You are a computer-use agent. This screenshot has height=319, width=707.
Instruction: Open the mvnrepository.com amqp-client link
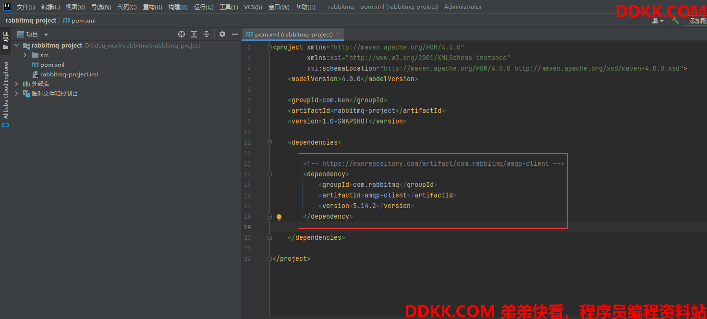click(436, 163)
